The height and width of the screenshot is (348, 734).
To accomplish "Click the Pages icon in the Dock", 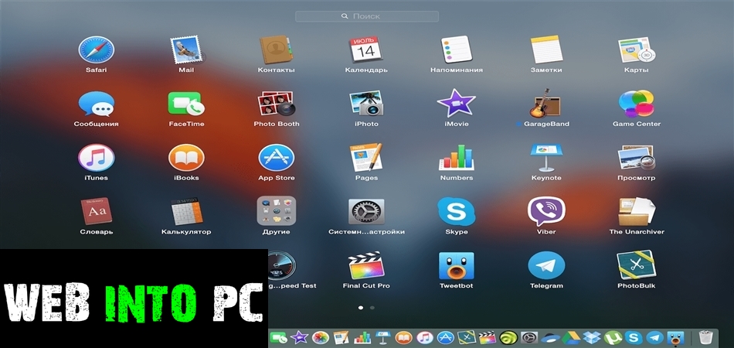I will (x=342, y=337).
